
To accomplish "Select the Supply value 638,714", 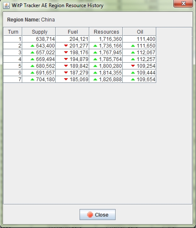I will coord(39,39).
